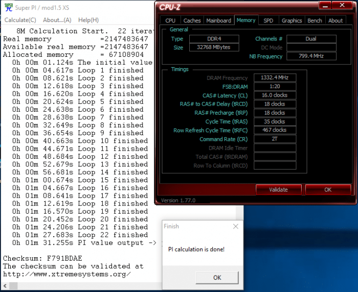
Task: Open the About tab in CPU-Z
Action: [335, 20]
